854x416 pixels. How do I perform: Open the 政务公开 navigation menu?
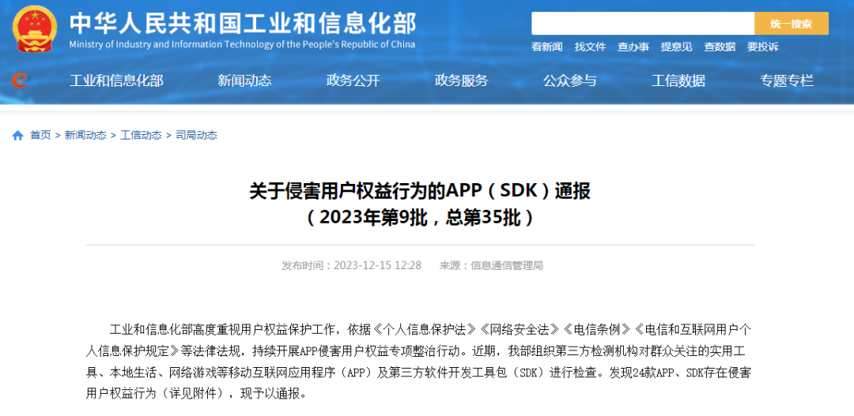[353, 81]
